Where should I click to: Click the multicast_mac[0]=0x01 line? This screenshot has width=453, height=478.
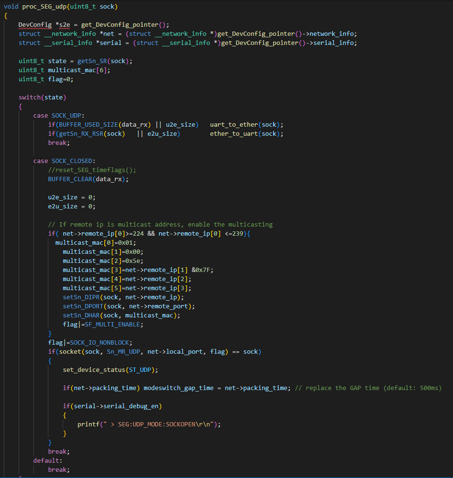pyautogui.click(x=96, y=243)
